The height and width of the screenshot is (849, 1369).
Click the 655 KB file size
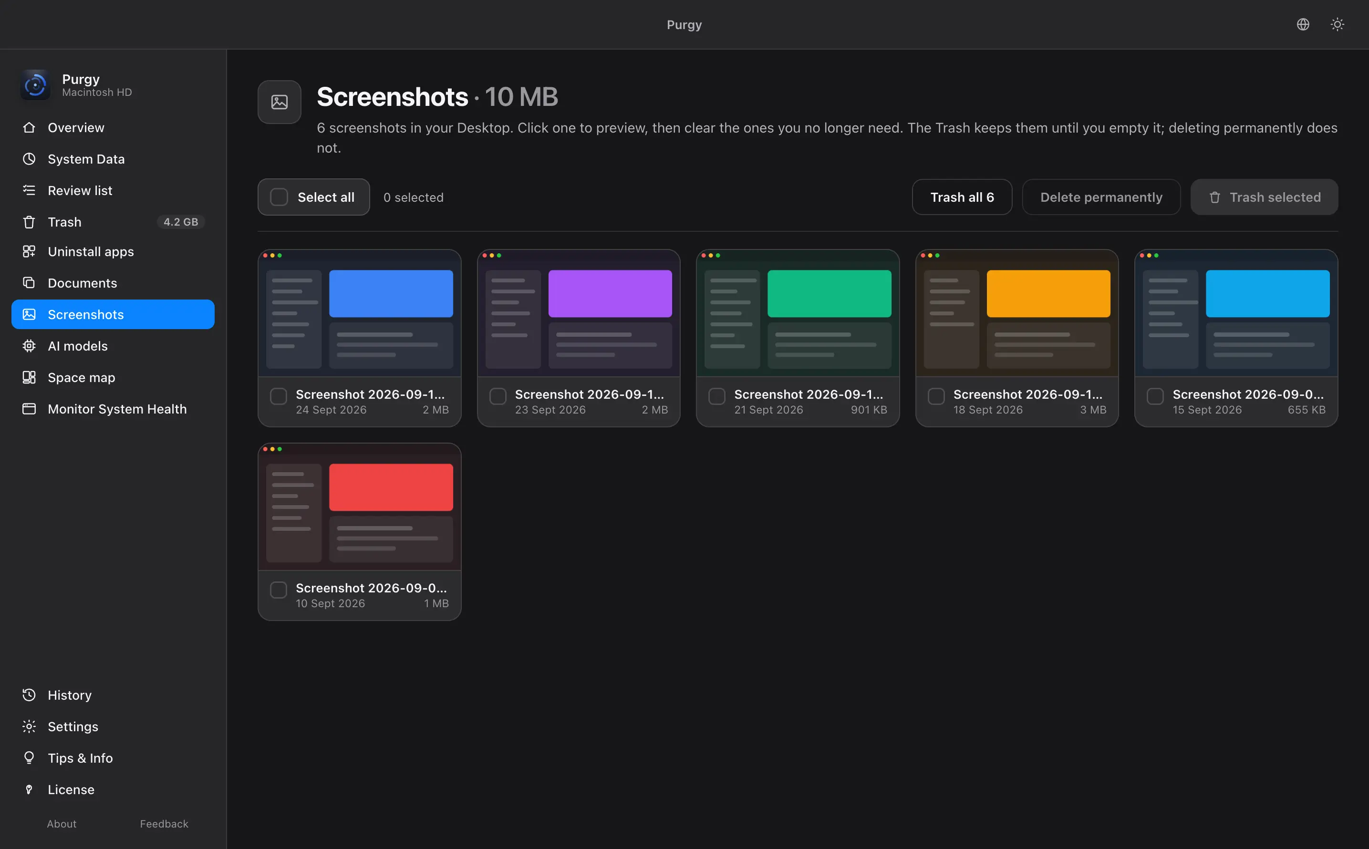tap(1306, 410)
